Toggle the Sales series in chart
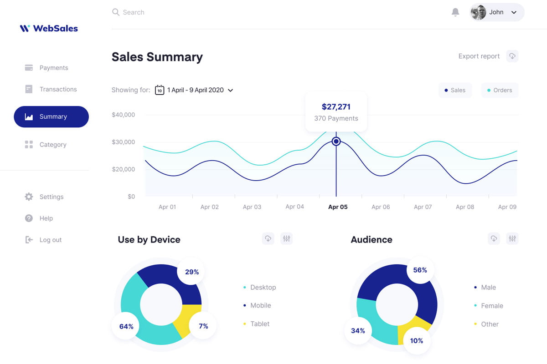This screenshot has height=364, width=547. tap(455, 90)
